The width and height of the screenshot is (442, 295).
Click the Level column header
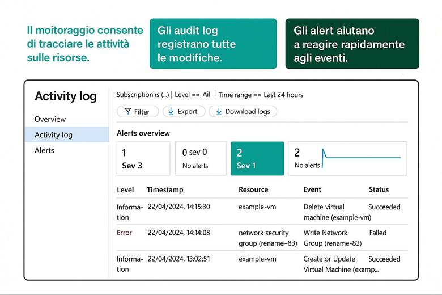(x=125, y=189)
